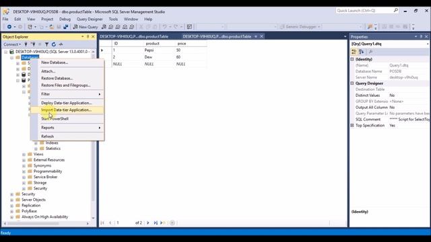Screen dimensions: 431x242
Task: Click the Move to first record icon
Action: click(102, 223)
